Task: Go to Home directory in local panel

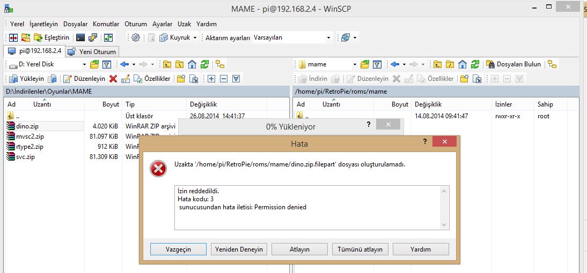Action: click(192, 65)
